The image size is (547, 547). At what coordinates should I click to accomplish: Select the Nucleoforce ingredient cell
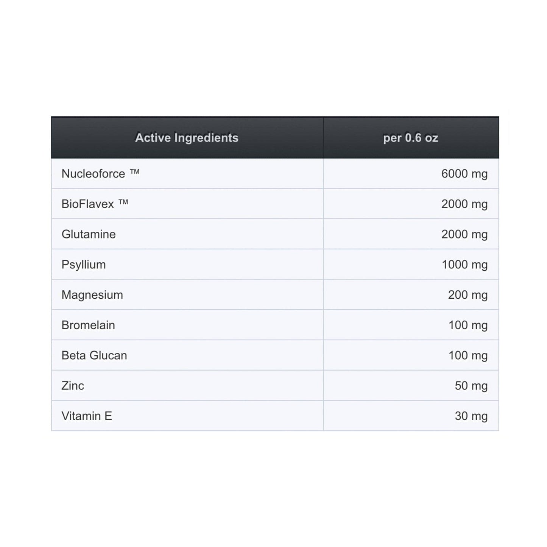coord(100,174)
